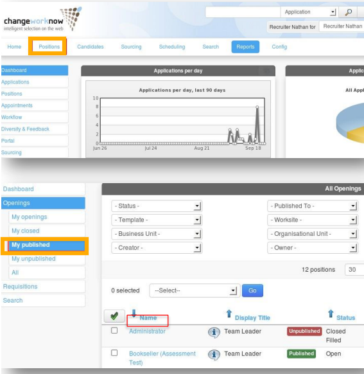Image resolution: width=364 pixels, height=374 pixels.
Task: Sort by the Display Title column header
Action: pyautogui.click(x=252, y=318)
